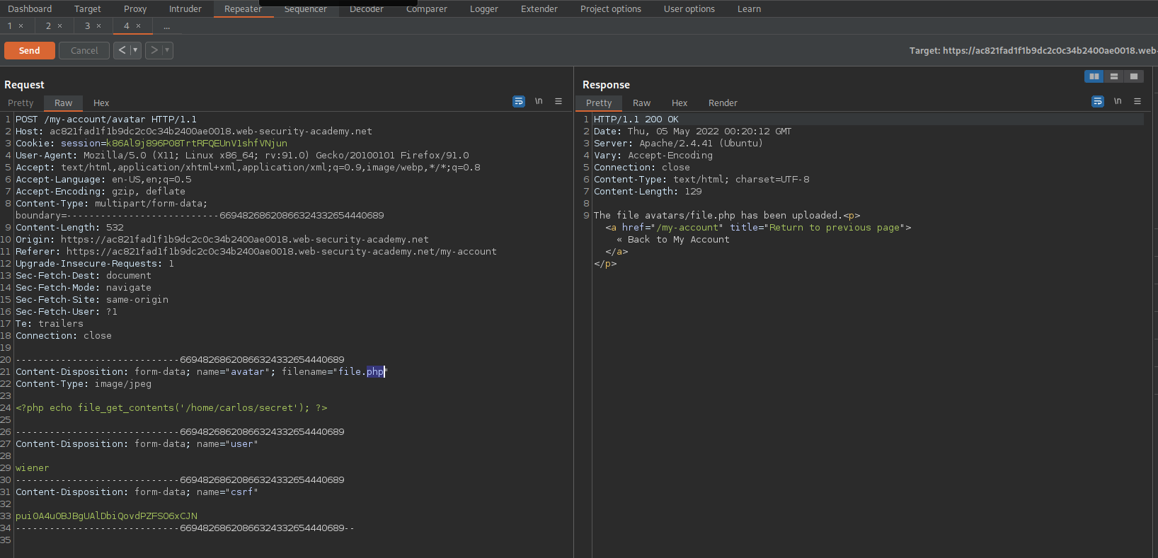Show the Request in Pretty view

[21, 103]
